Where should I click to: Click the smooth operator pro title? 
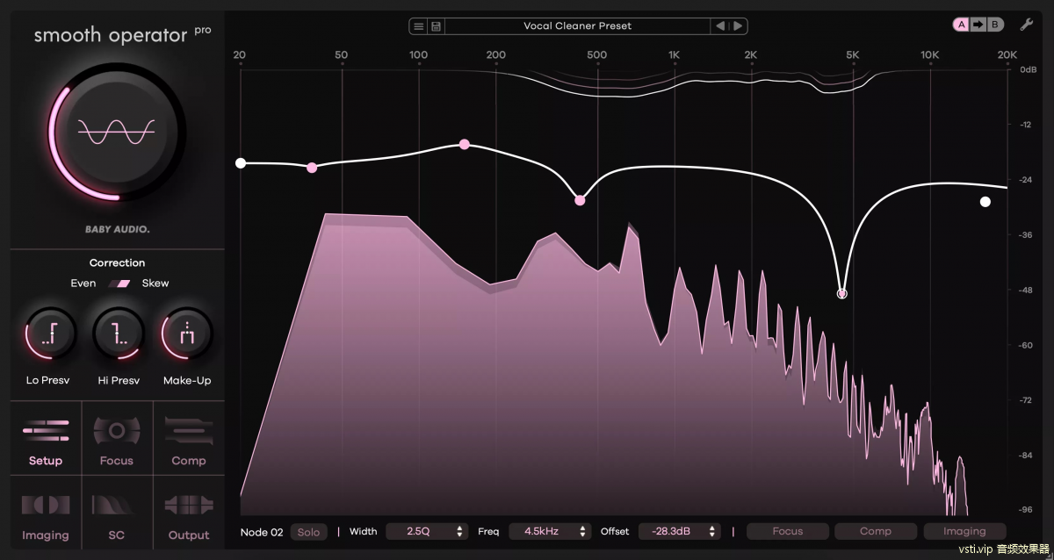(122, 34)
